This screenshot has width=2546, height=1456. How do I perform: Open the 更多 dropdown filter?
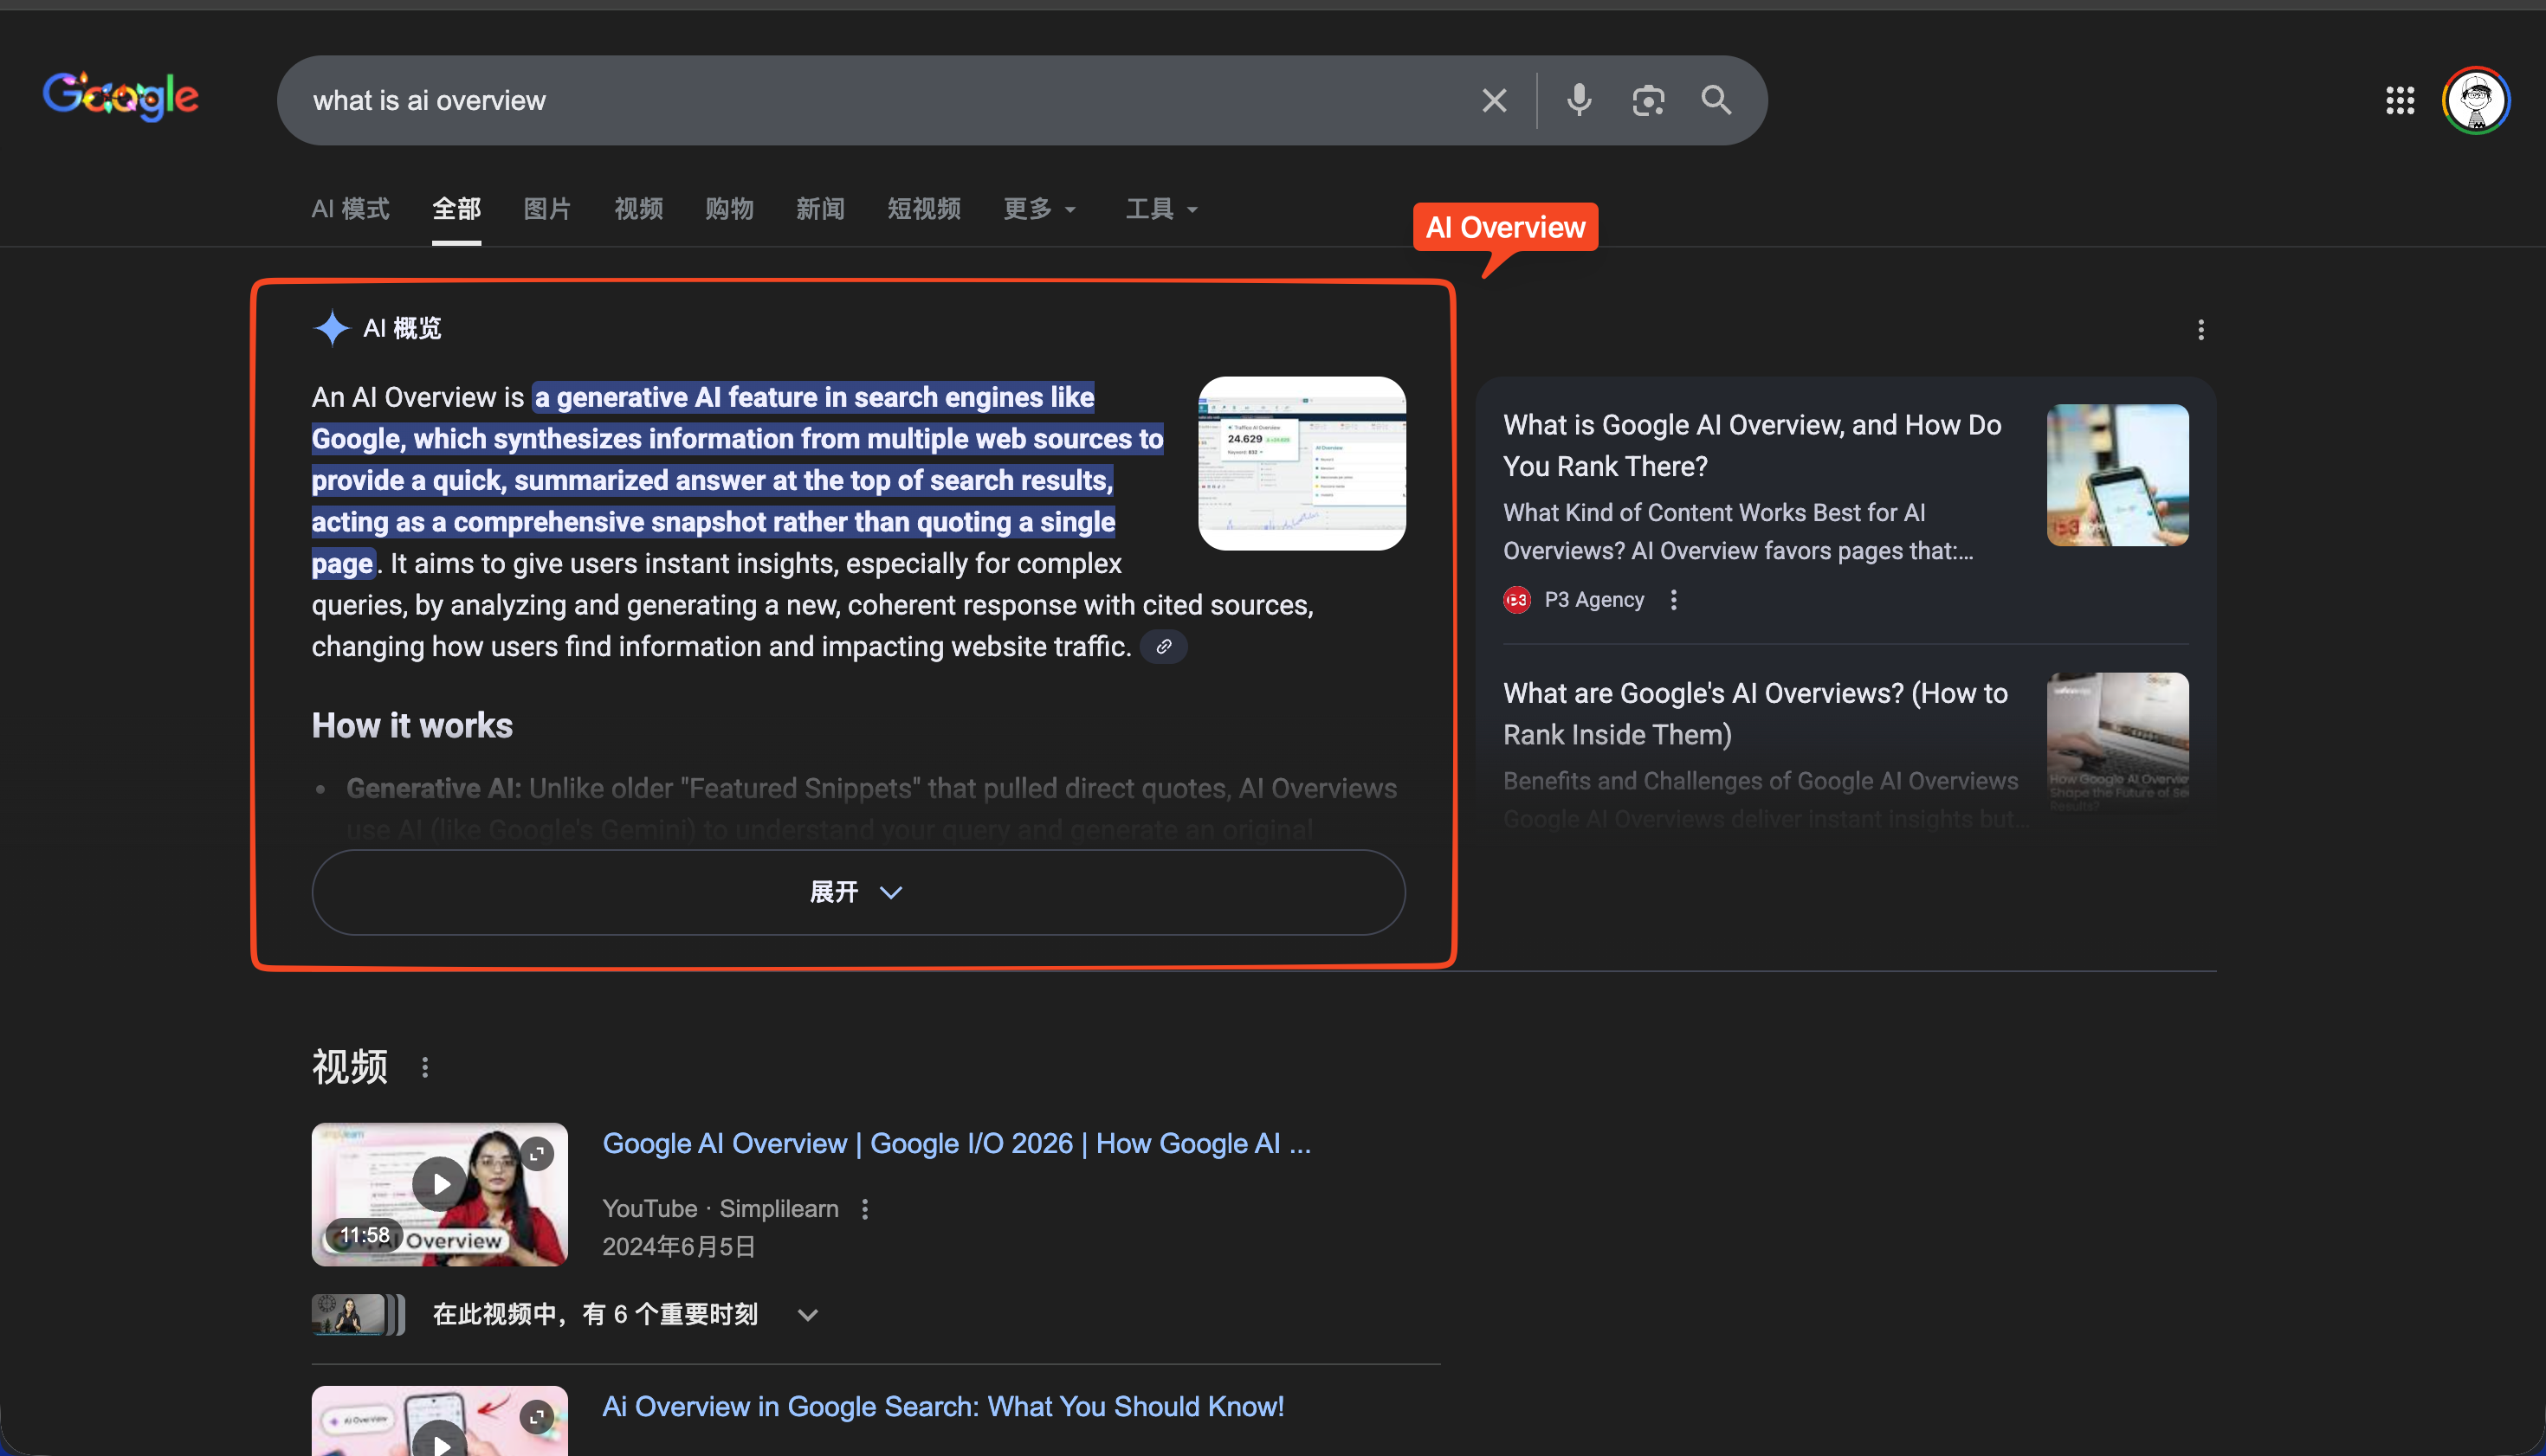point(1038,209)
